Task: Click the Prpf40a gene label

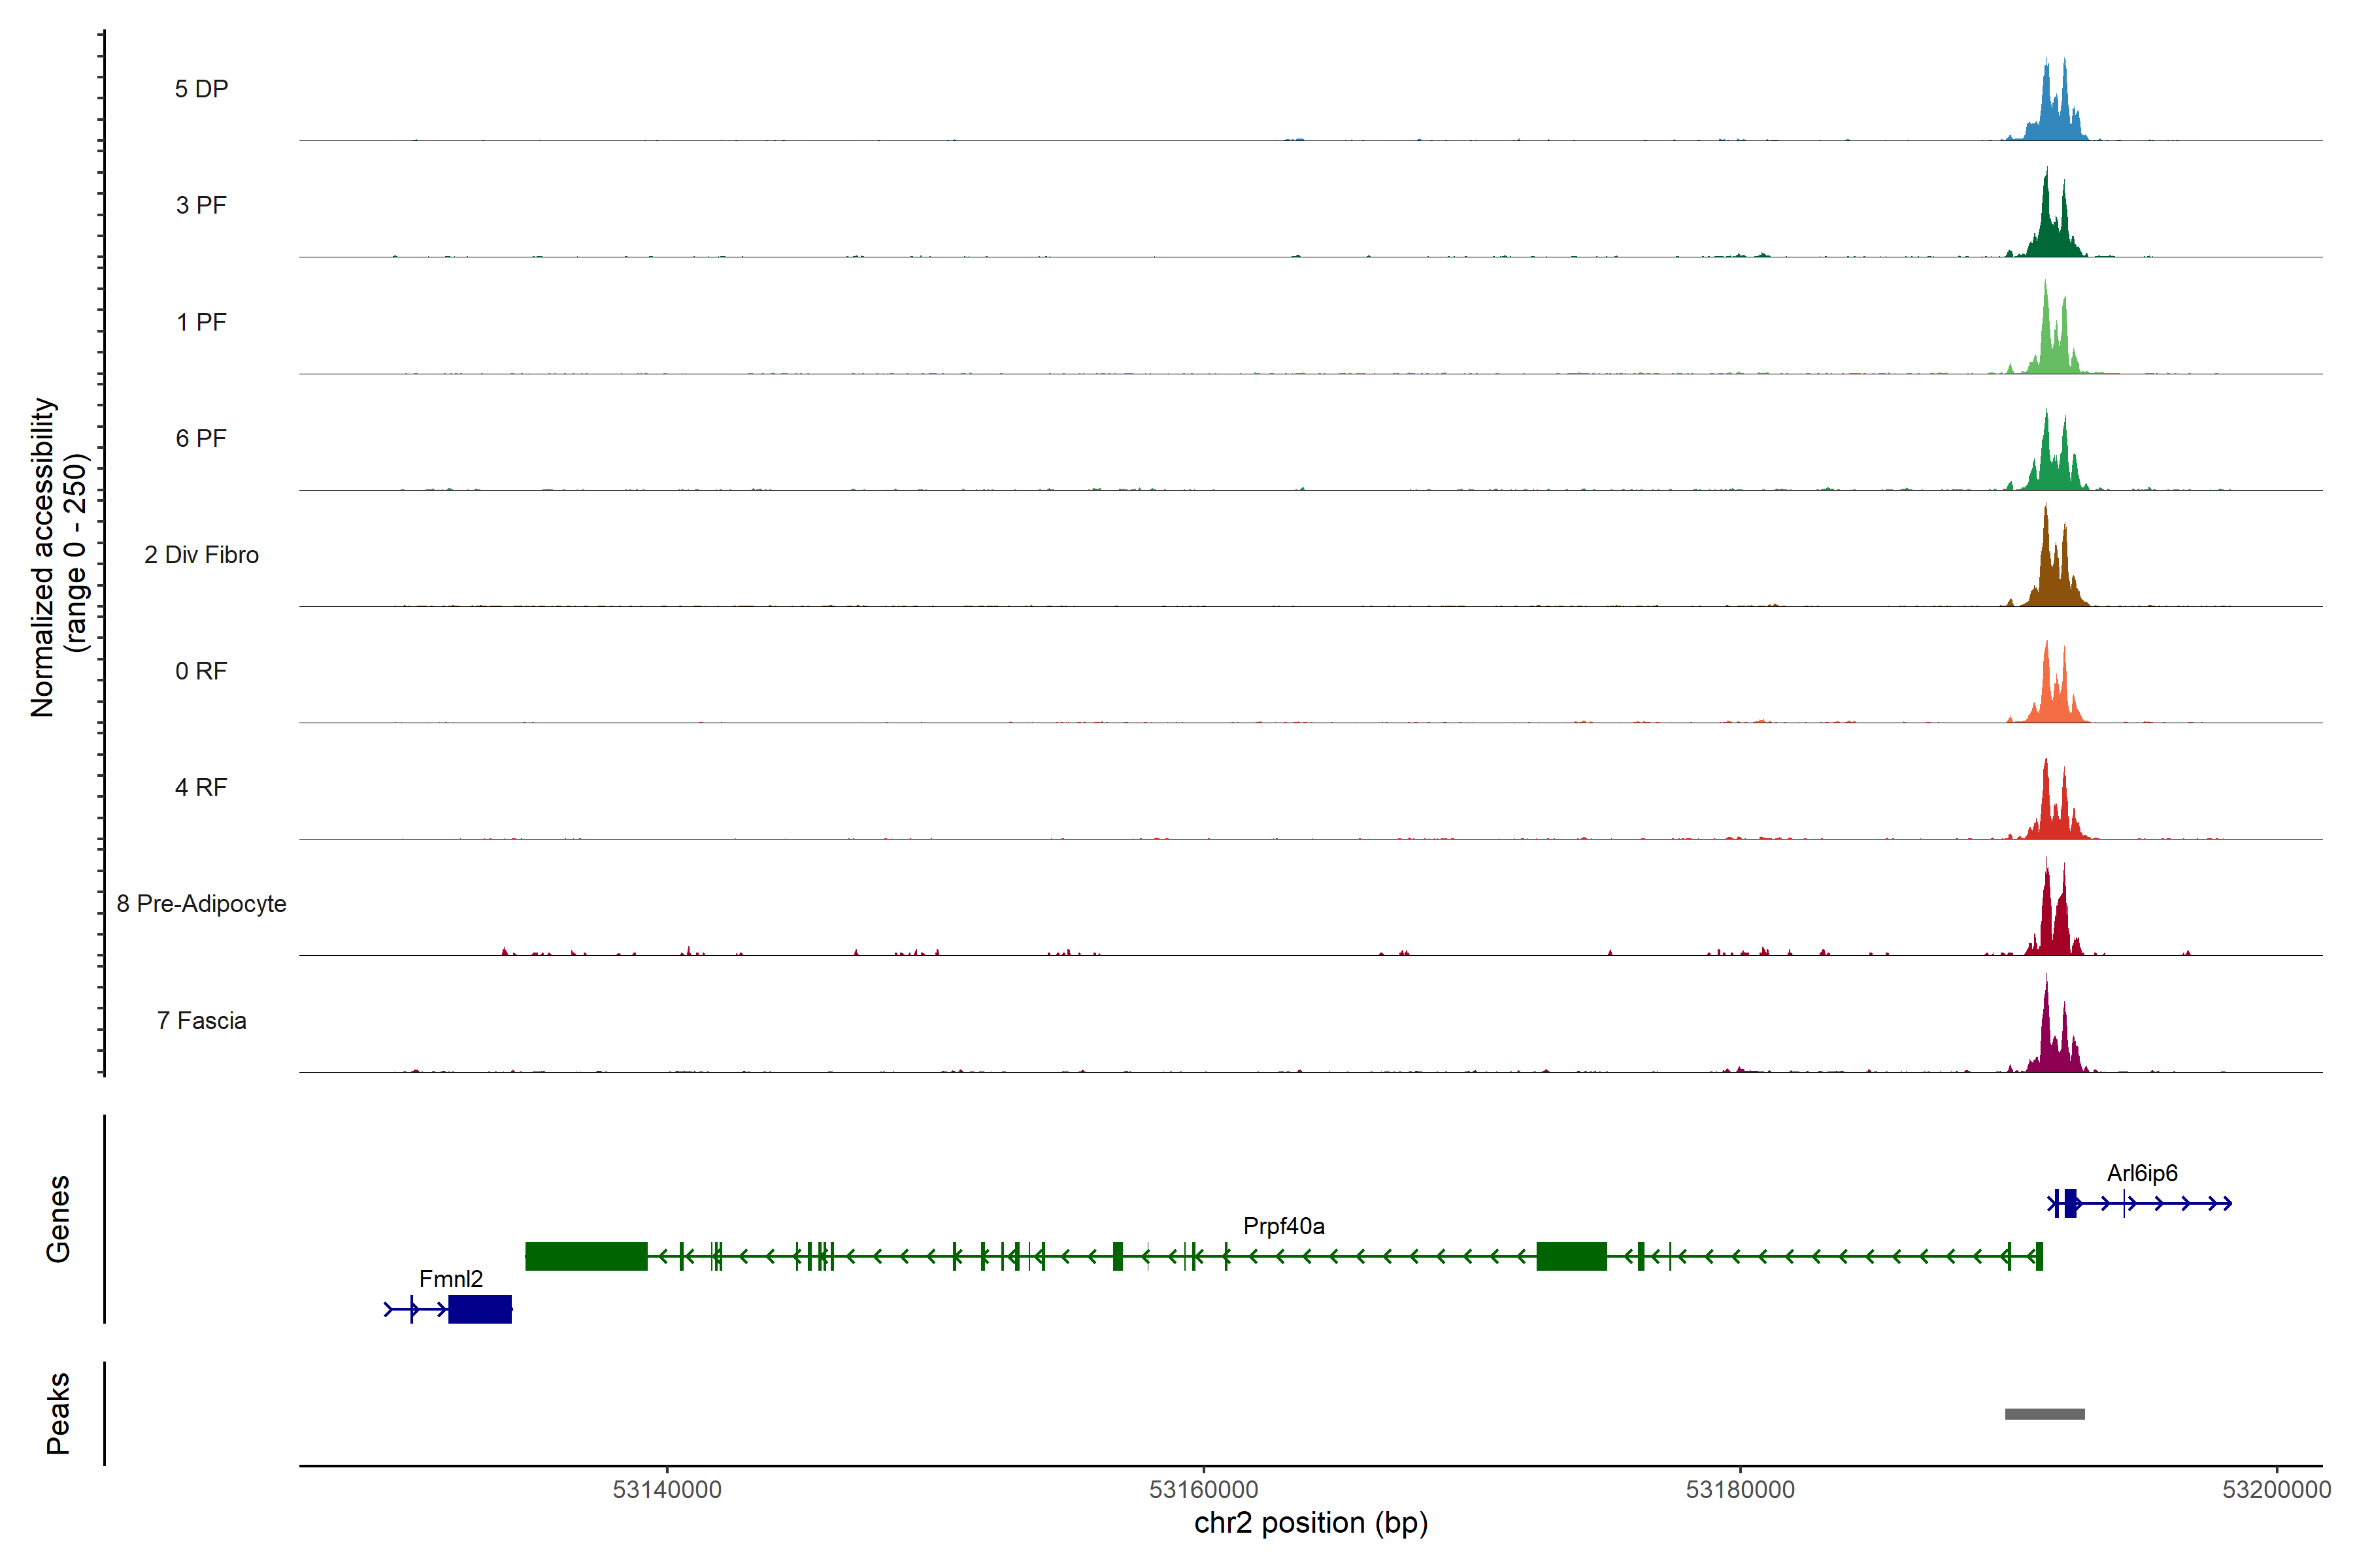Action: 1284,1226
